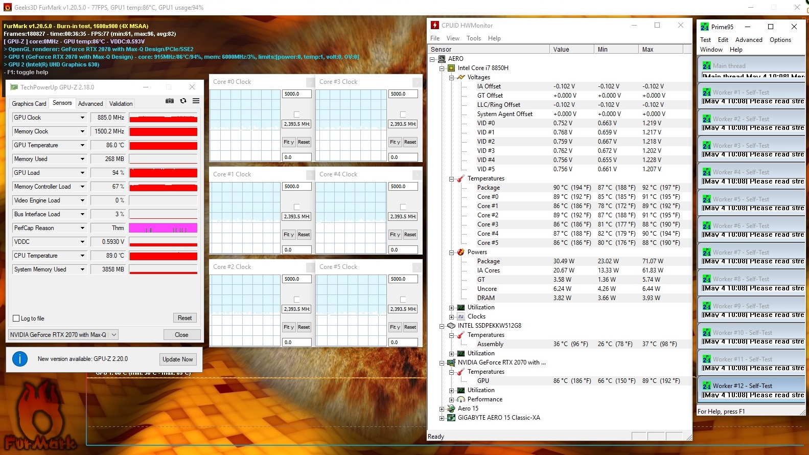The height and width of the screenshot is (455, 809).
Task: Open the GPU Temperature sensor dropdown
Action: click(x=82, y=145)
